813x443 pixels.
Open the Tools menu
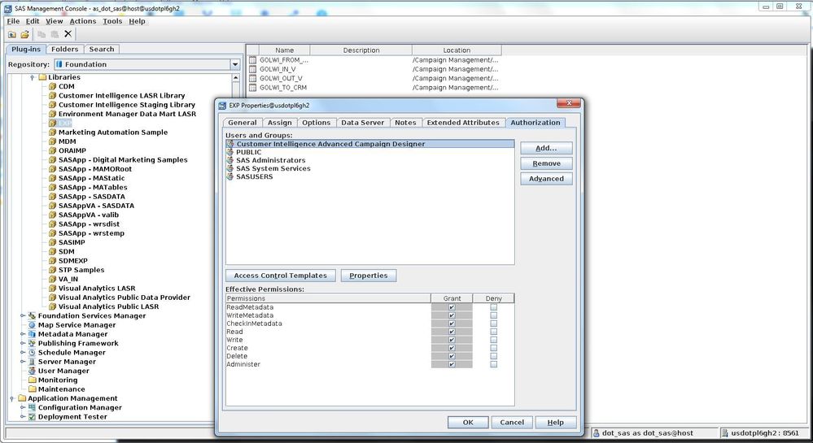click(112, 21)
